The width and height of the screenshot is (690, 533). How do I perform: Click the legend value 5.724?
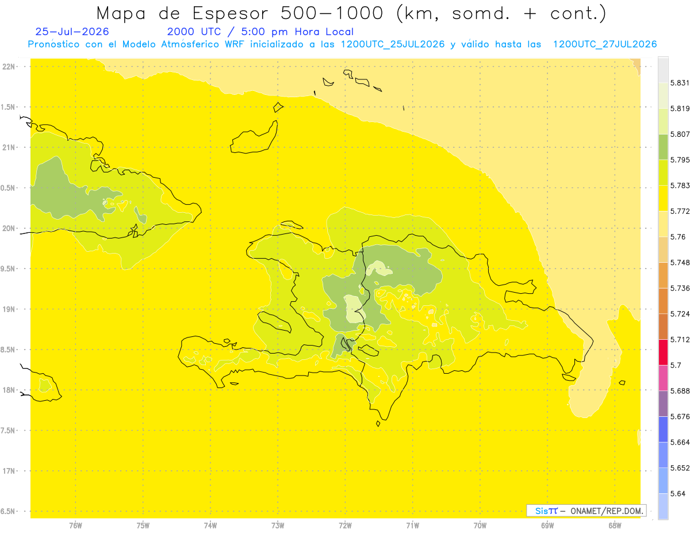point(680,314)
